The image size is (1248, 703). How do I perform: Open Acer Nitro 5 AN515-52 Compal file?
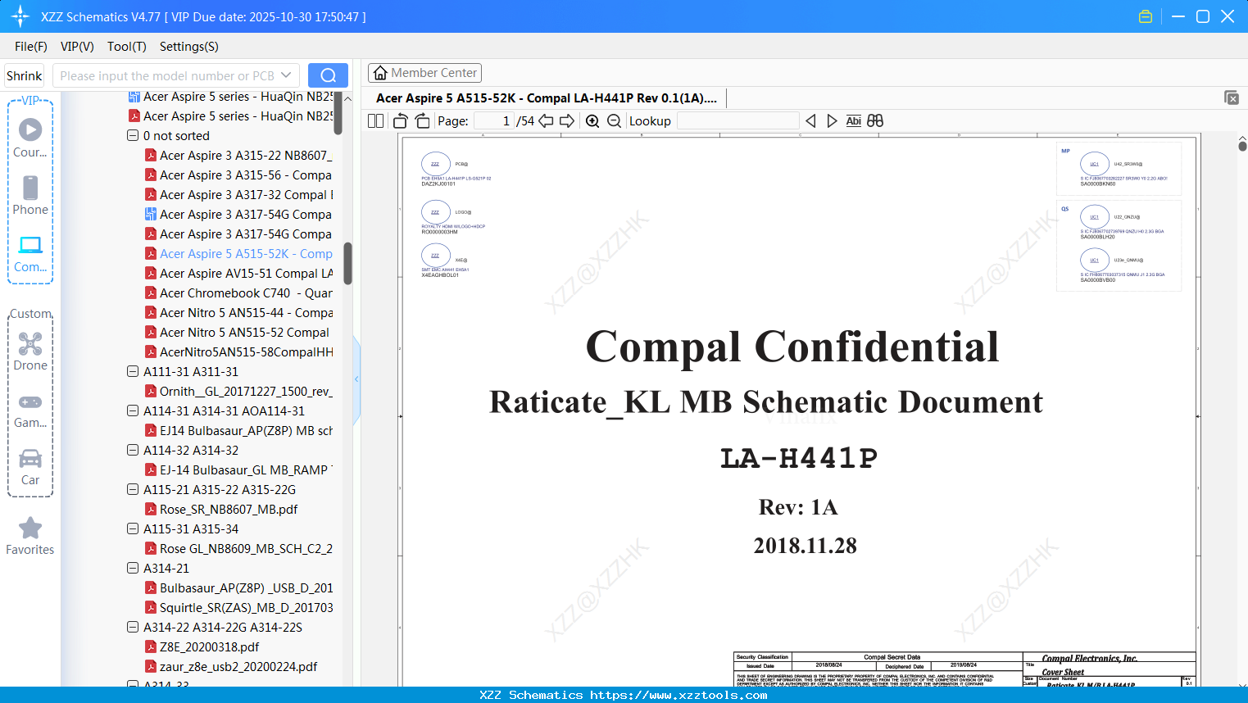click(238, 333)
